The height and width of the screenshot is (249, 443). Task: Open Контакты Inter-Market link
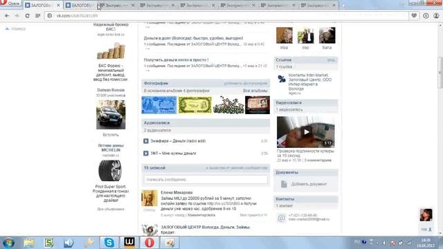pyautogui.click(x=310, y=82)
